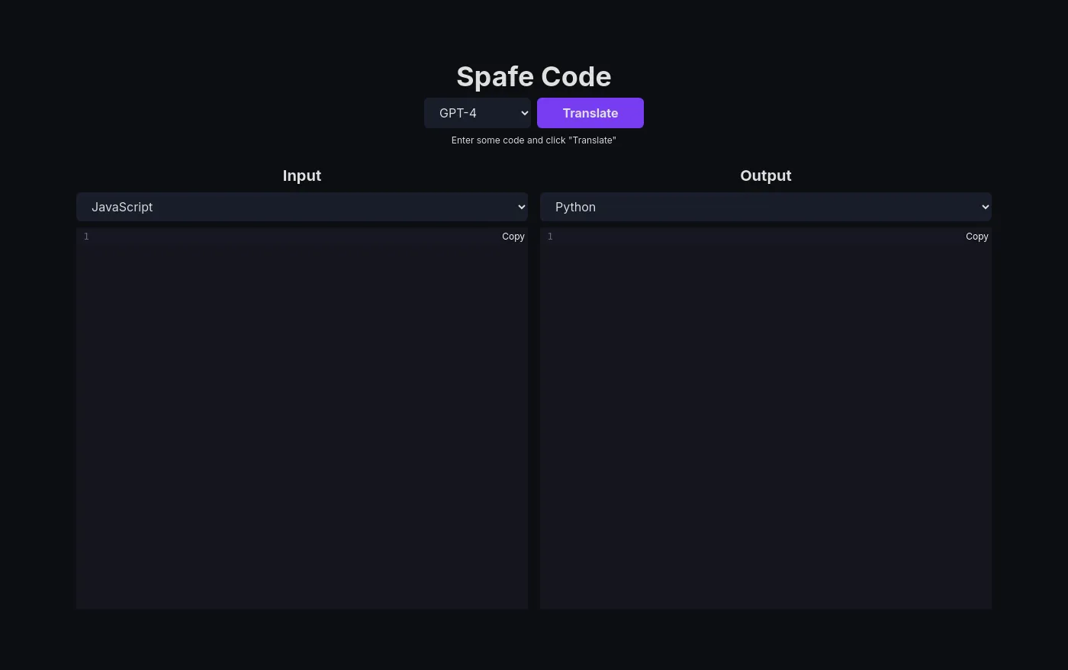Viewport: 1068px width, 670px height.
Task: Open the Python output language dropdown
Action: tap(766, 207)
